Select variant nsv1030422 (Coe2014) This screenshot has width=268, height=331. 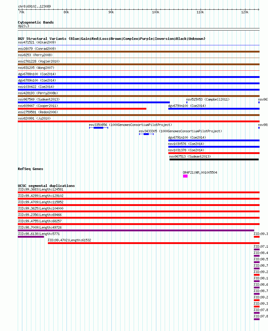tap(36, 87)
